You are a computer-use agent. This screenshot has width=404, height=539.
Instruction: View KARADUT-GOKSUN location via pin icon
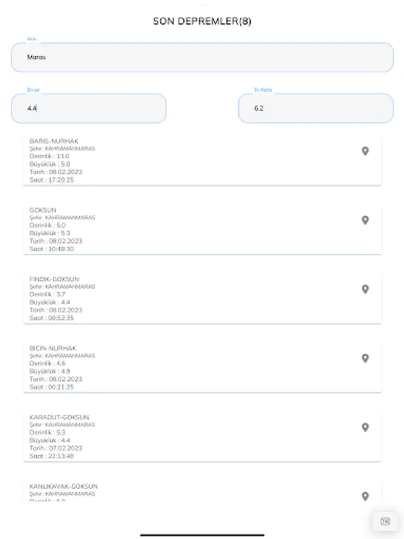tap(365, 427)
